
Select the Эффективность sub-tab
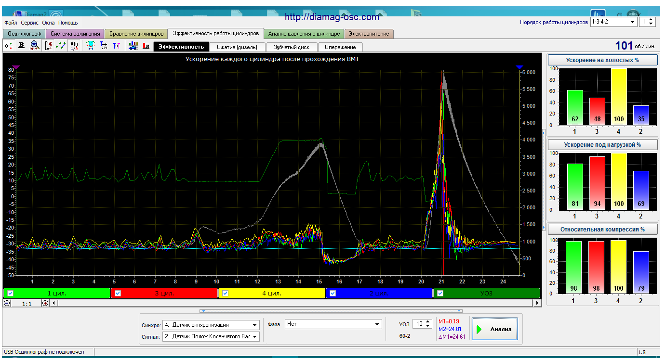[x=181, y=47]
